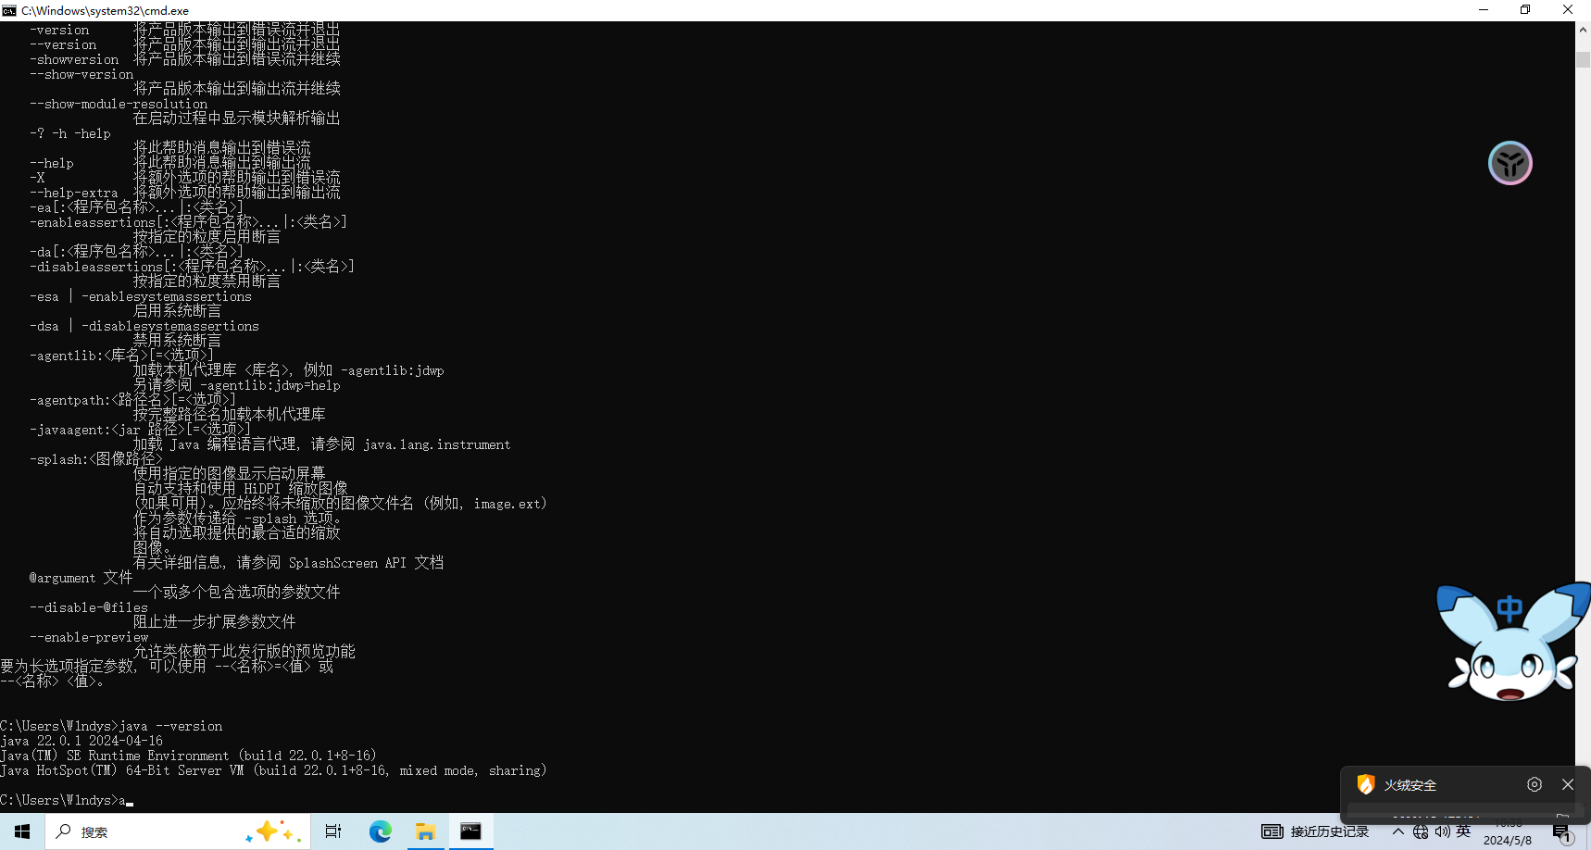Dismiss the 火绒安全 notification popup
This screenshot has width=1591, height=850.
[1568, 784]
